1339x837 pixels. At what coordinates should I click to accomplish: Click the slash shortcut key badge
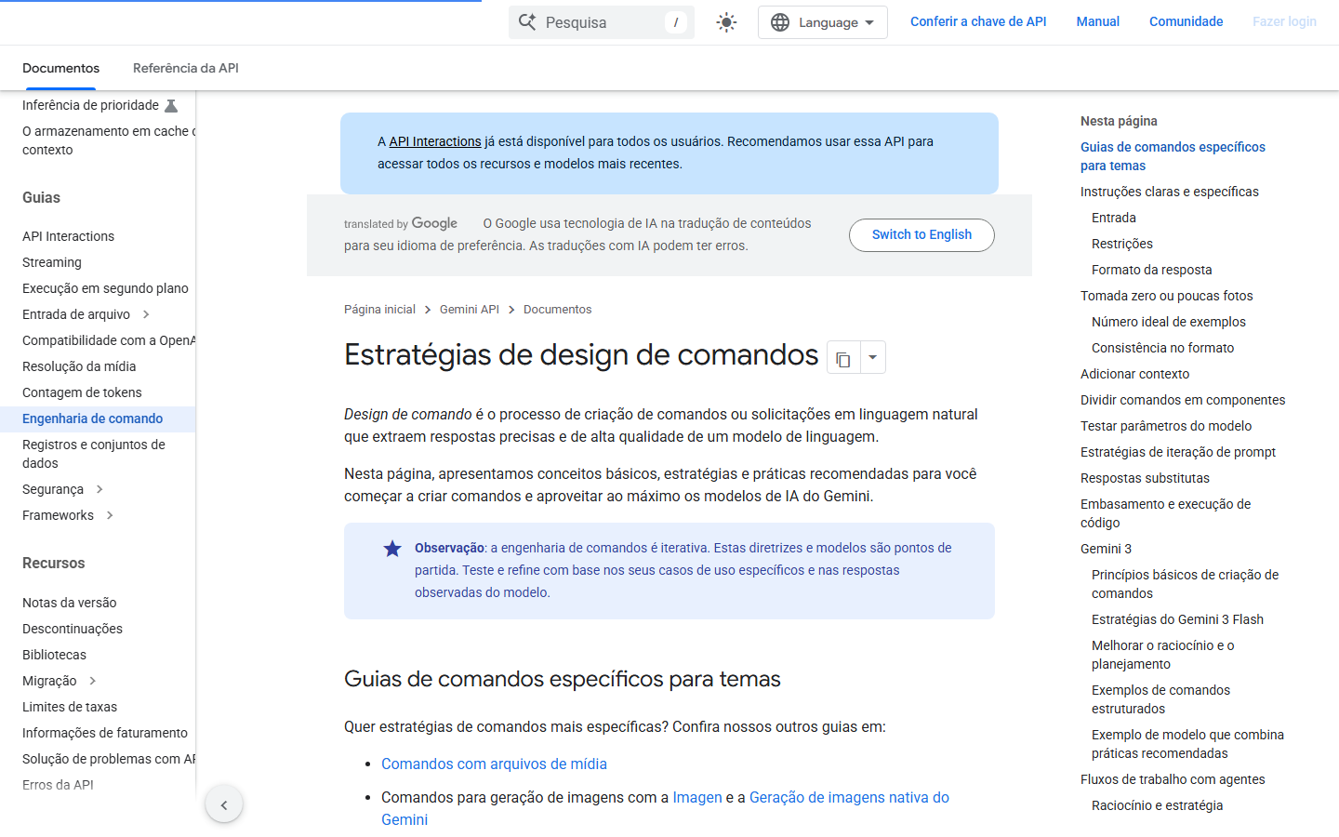tap(676, 22)
